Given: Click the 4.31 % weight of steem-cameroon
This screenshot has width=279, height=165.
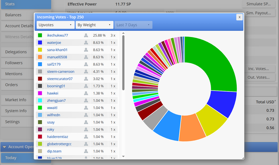Looking at the screenshot, I should [98, 71].
